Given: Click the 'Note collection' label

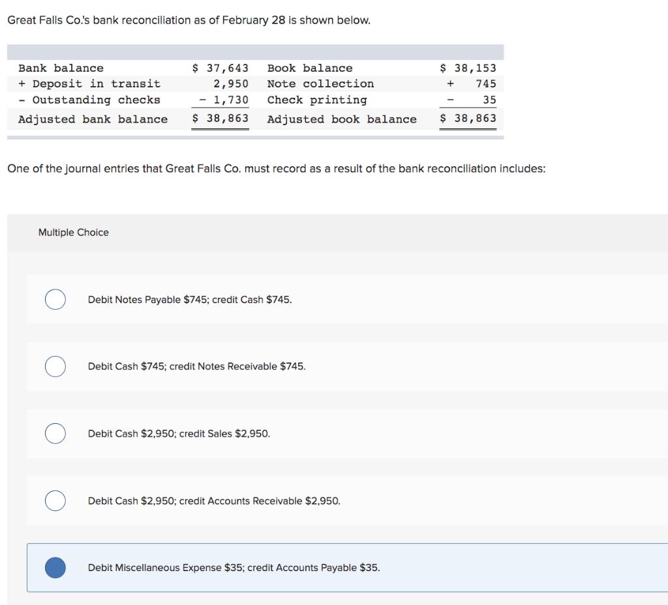Looking at the screenshot, I should tap(321, 84).
